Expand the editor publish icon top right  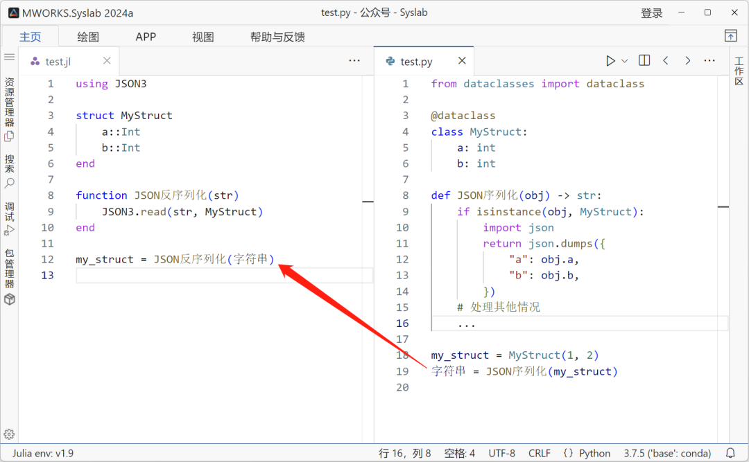coord(730,35)
